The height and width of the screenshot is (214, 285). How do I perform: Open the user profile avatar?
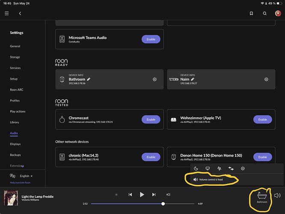tap(278, 13)
